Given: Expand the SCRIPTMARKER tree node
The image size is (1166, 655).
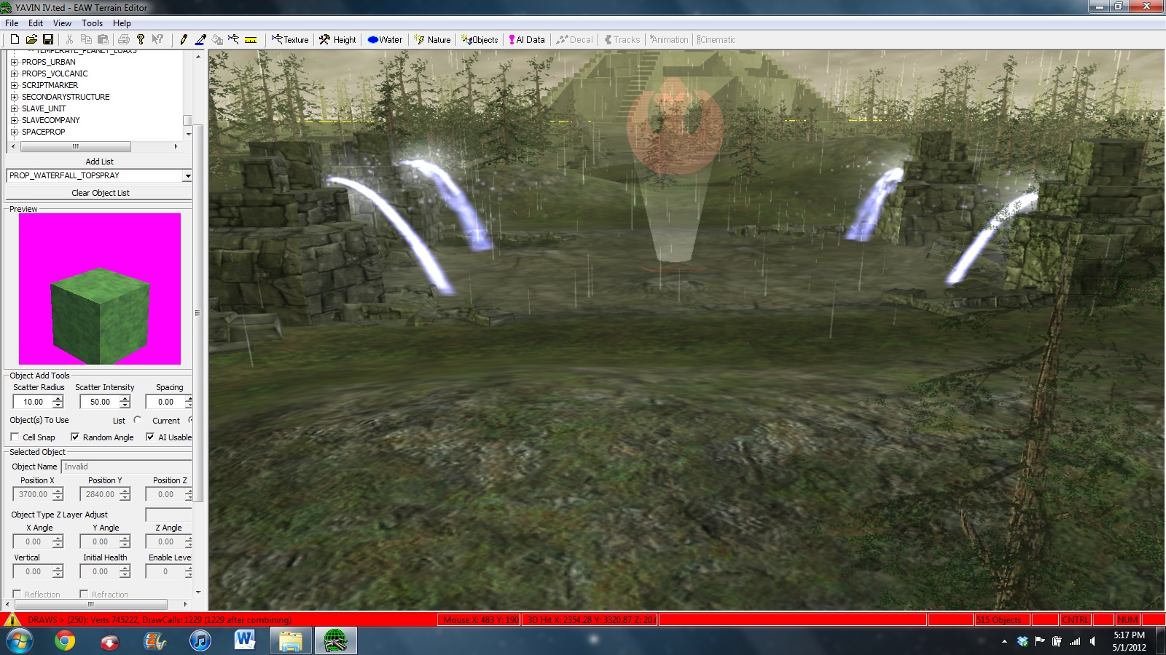Looking at the screenshot, I should tap(14, 85).
